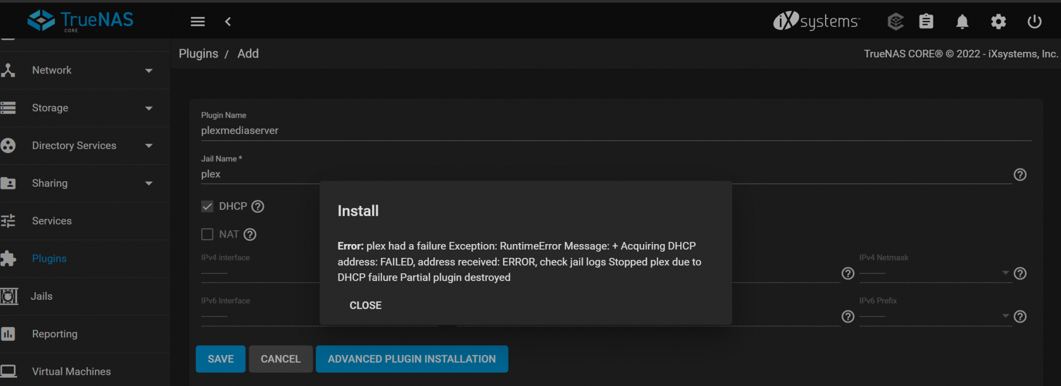This screenshot has height=386, width=1061.
Task: Show help for the NAT option
Action: (250, 235)
